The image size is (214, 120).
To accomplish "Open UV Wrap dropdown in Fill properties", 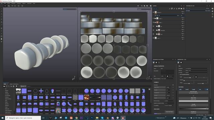I will click(197, 73).
